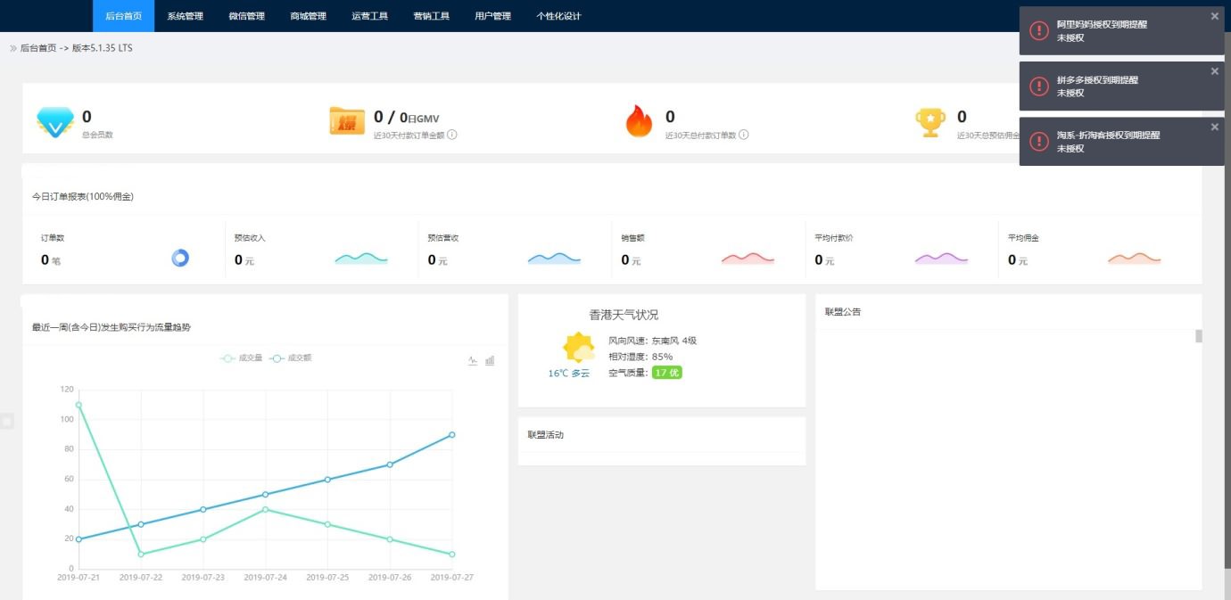Click the 销售额 red sparkline
The width and height of the screenshot is (1231, 600).
pos(748,258)
